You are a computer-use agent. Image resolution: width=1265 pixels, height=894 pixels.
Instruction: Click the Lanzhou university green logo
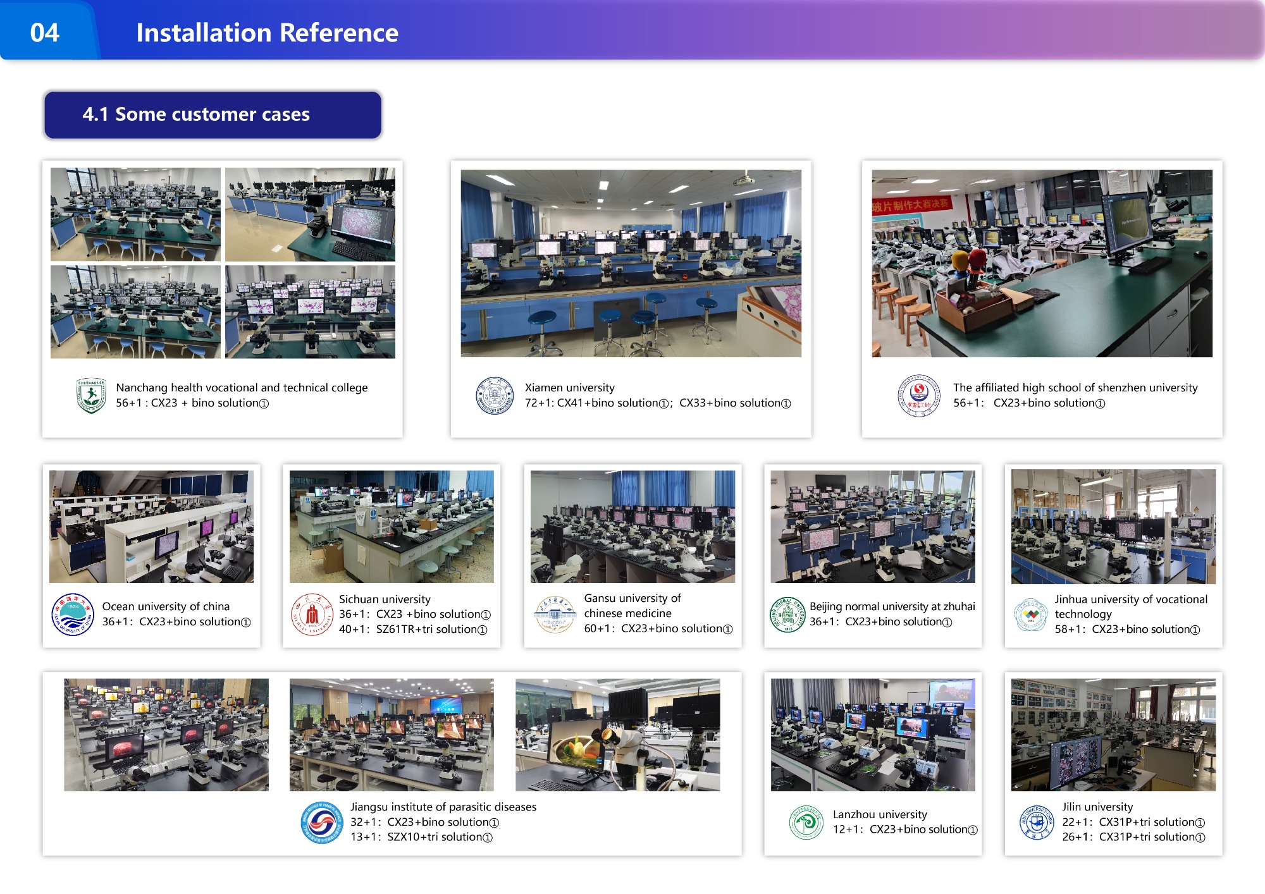click(806, 823)
